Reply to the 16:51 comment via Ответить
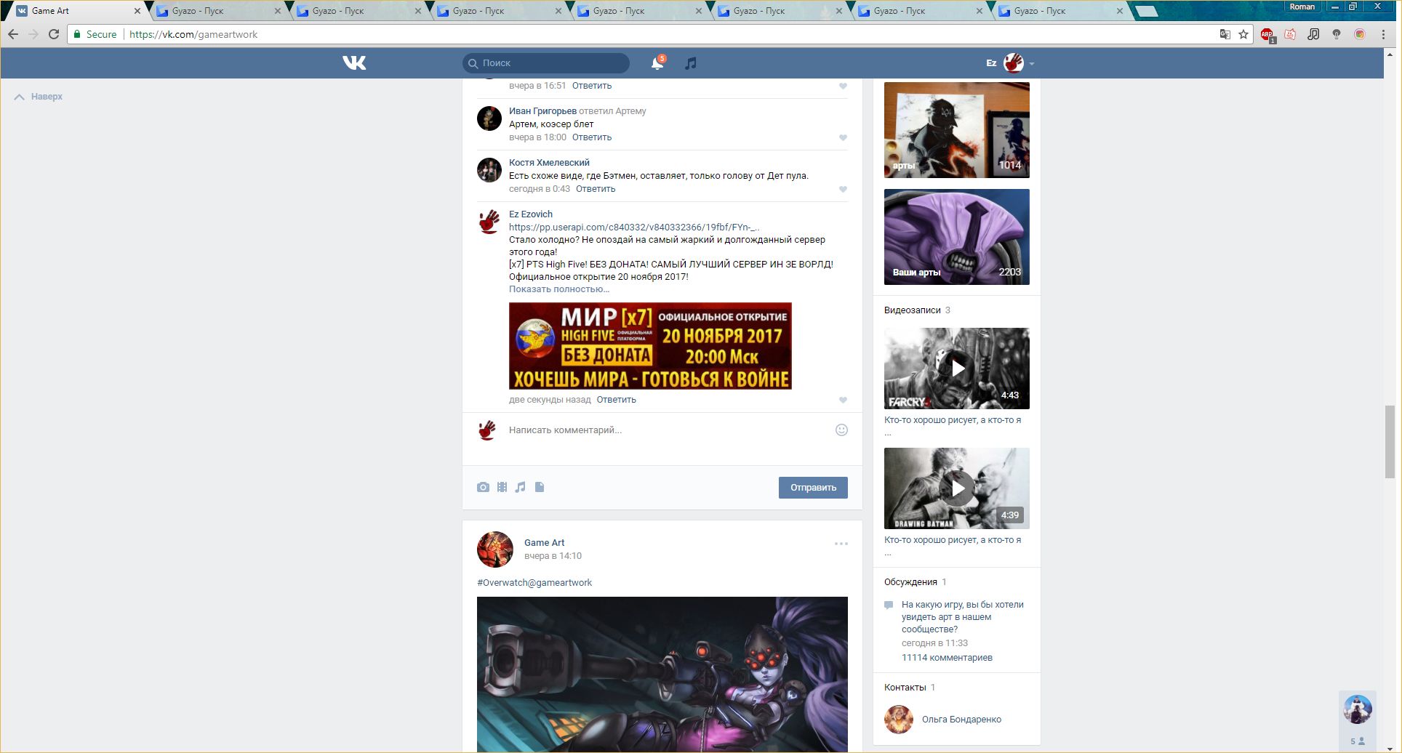 click(x=592, y=86)
